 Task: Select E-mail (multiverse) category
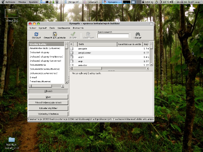(46, 81)
